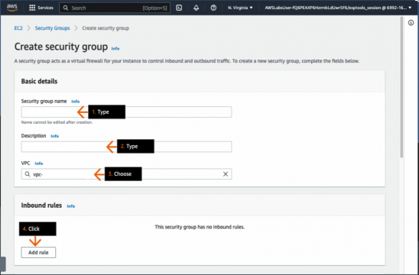Click the search magnifier in the VPC field
419x275 pixels.
tap(28, 174)
